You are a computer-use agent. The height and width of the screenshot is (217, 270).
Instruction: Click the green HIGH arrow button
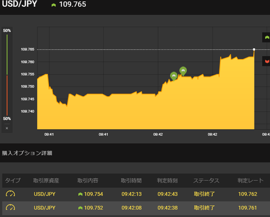[266, 38]
